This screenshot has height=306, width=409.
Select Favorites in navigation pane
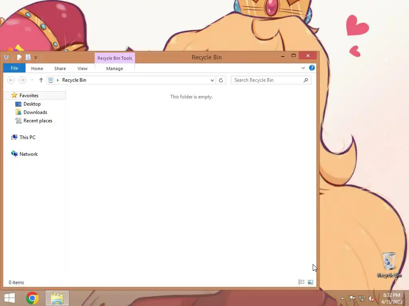click(x=35, y=96)
